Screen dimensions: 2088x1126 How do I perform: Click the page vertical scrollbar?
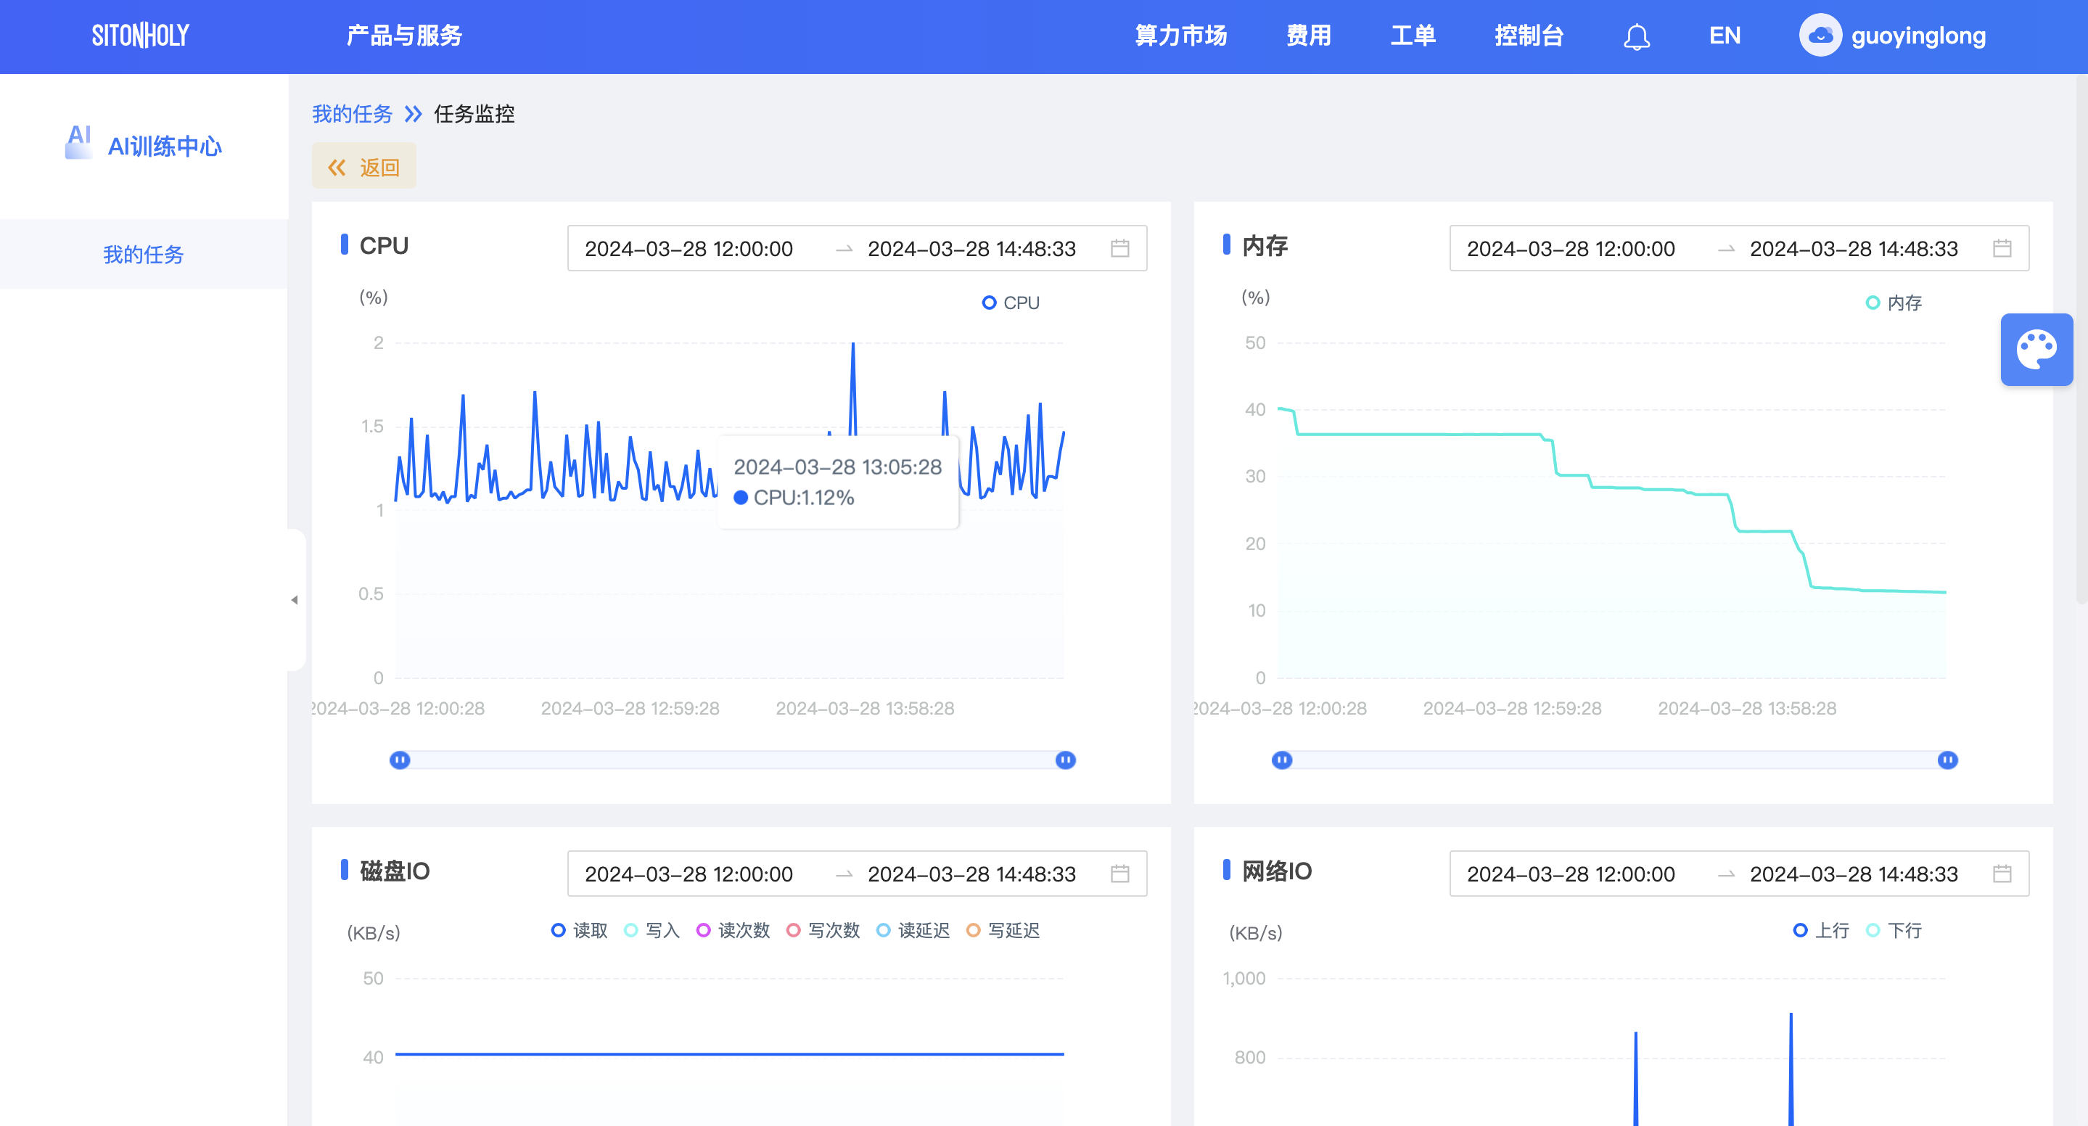tap(2081, 340)
